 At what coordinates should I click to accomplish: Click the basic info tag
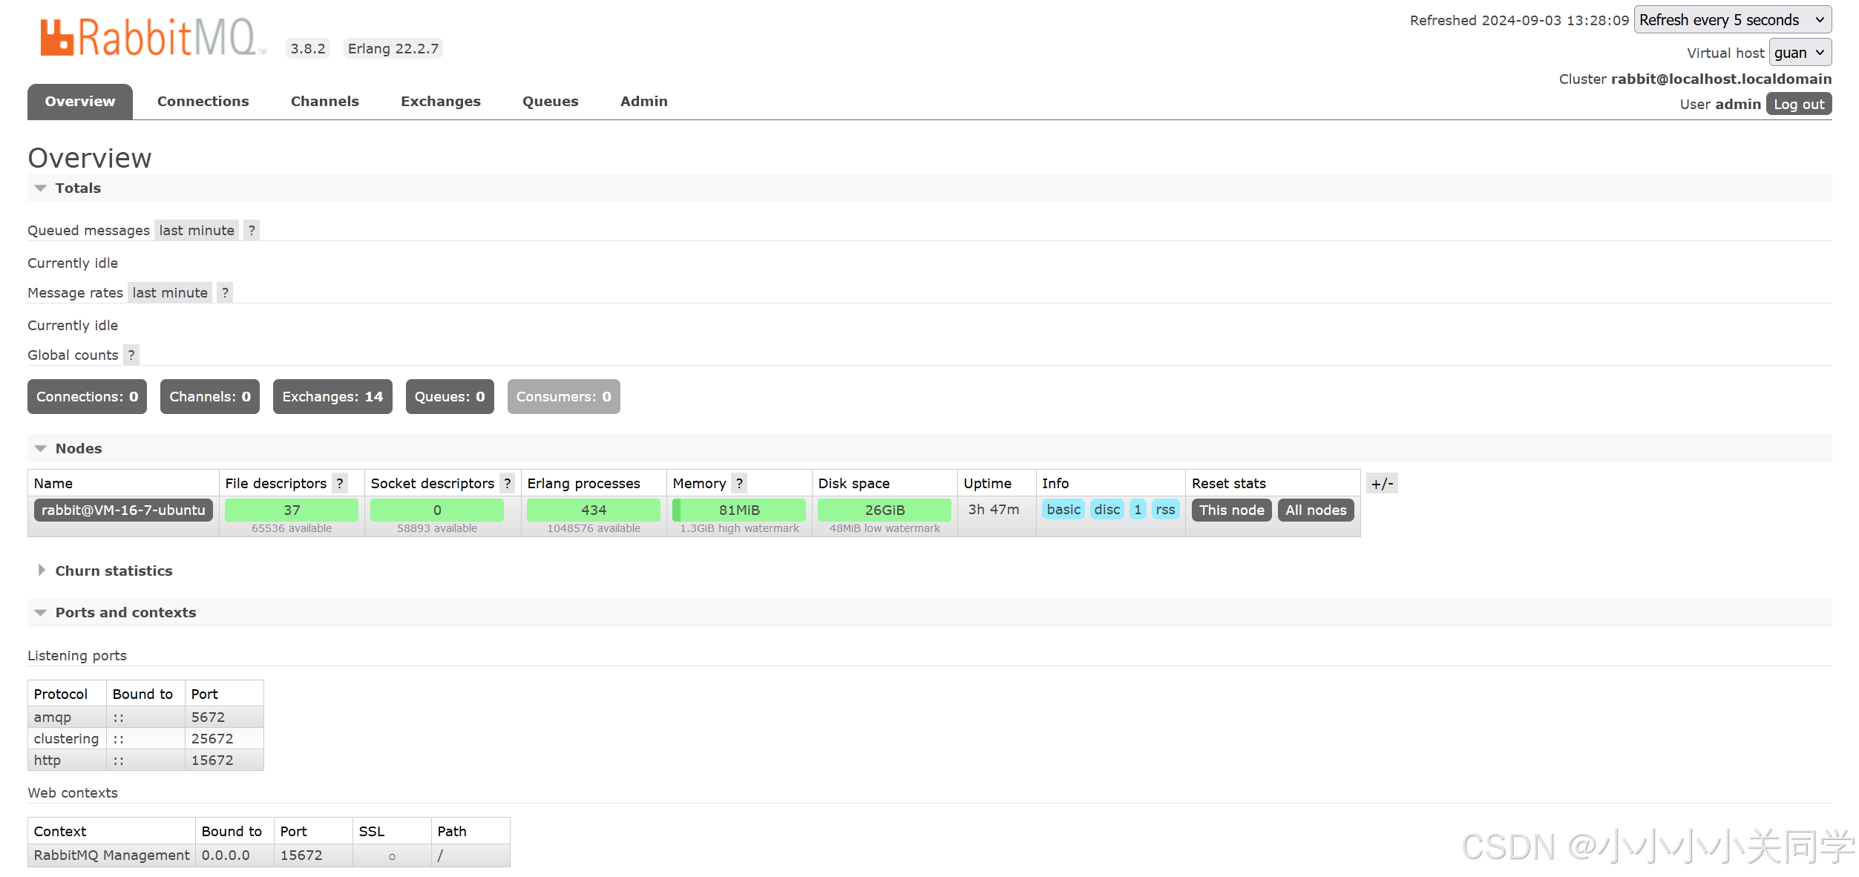[1063, 510]
